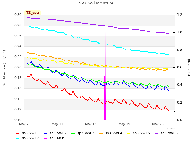
Task: Toggle sp3_VWC1 legend entry
Action: pyautogui.click(x=27, y=133)
